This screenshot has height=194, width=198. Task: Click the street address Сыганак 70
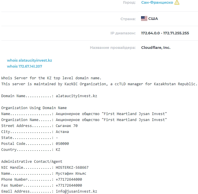pyautogui.click(x=67, y=126)
